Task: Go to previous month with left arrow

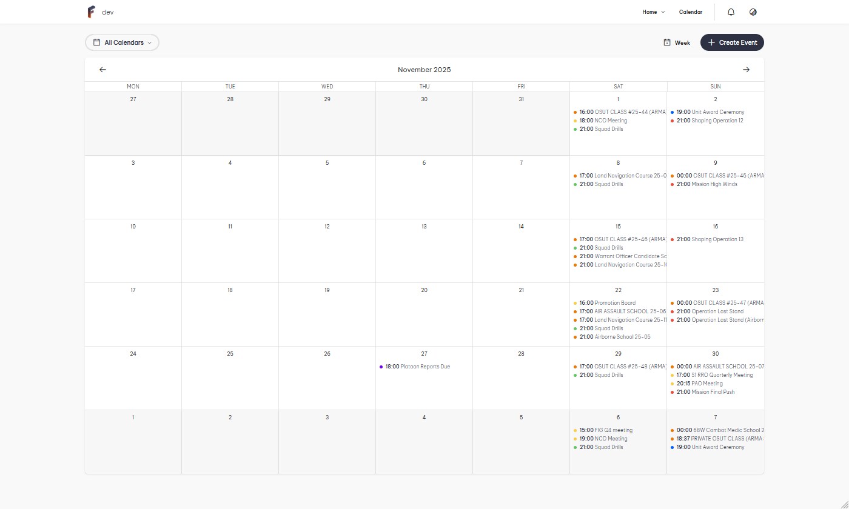Action: [102, 70]
